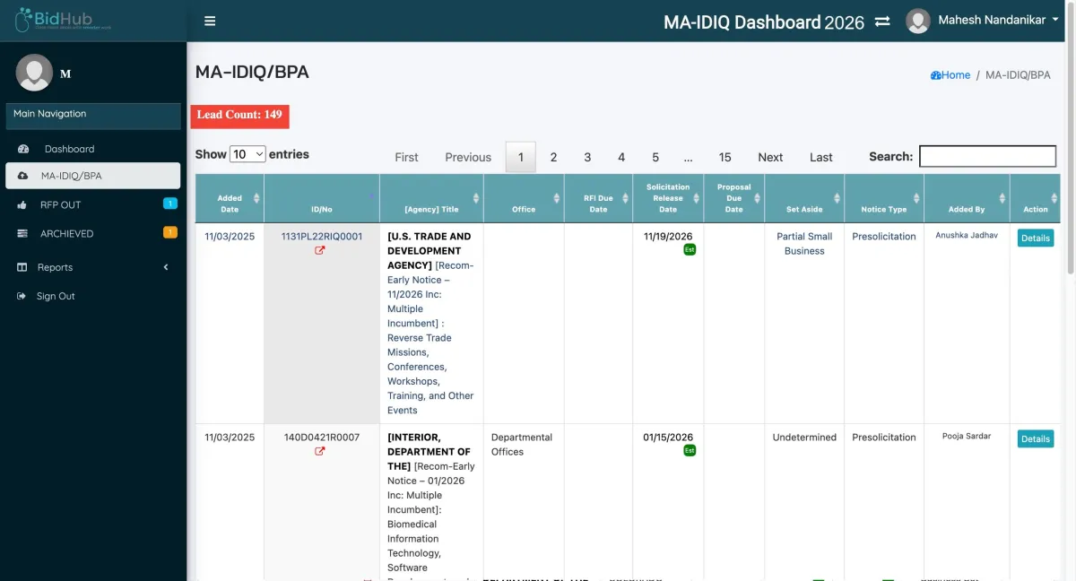Select pagination page 3
Screen dimensions: 1076x581
(587, 157)
